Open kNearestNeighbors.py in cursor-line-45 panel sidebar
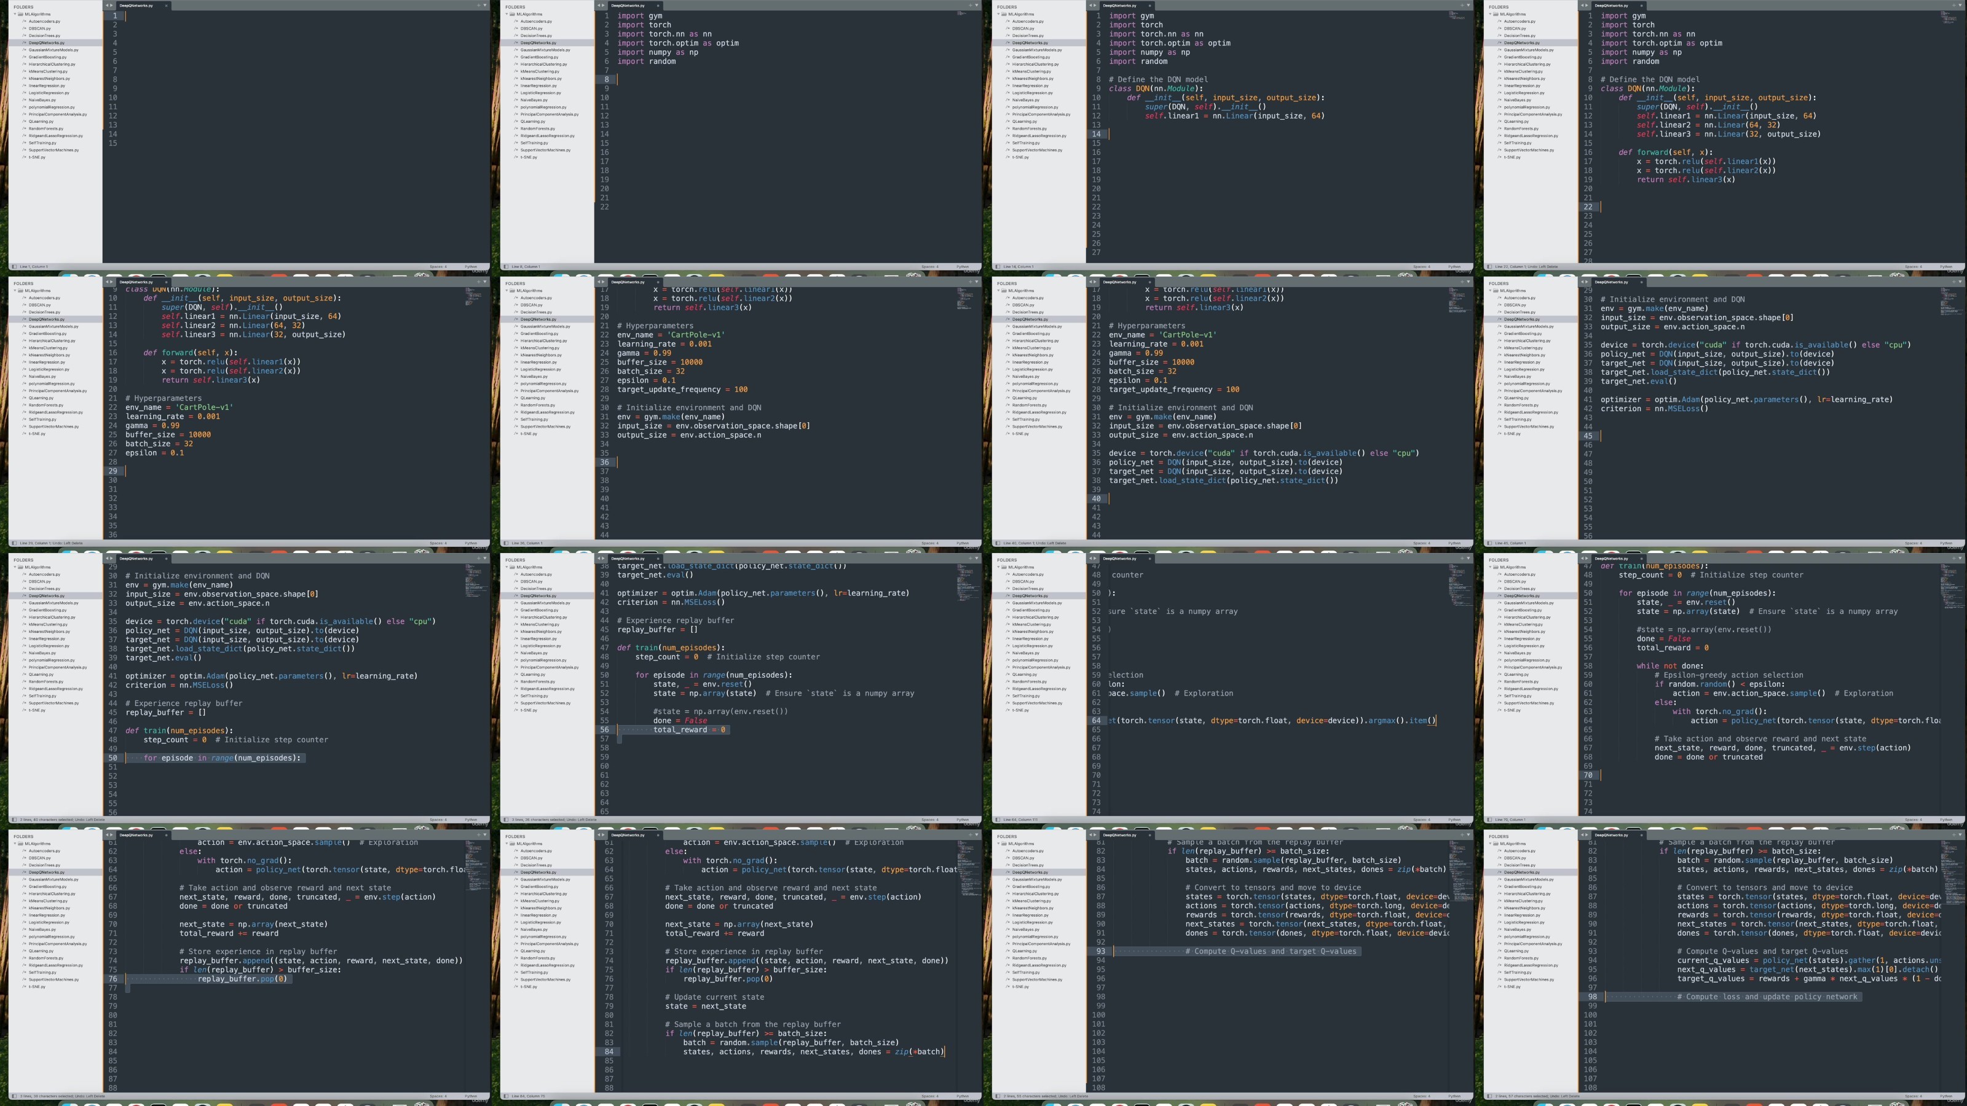This screenshot has width=1967, height=1106. 1524,355
